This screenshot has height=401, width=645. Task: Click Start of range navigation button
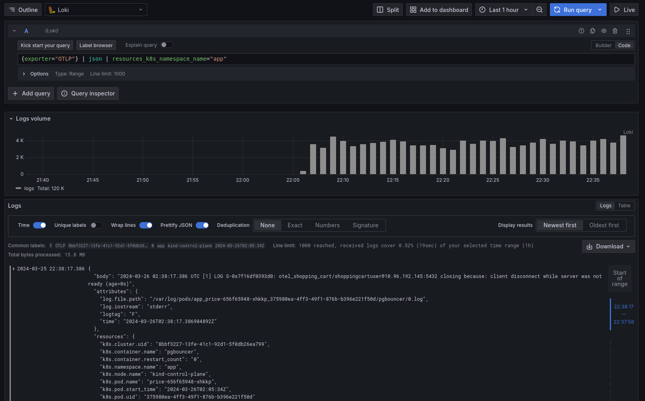620,278
